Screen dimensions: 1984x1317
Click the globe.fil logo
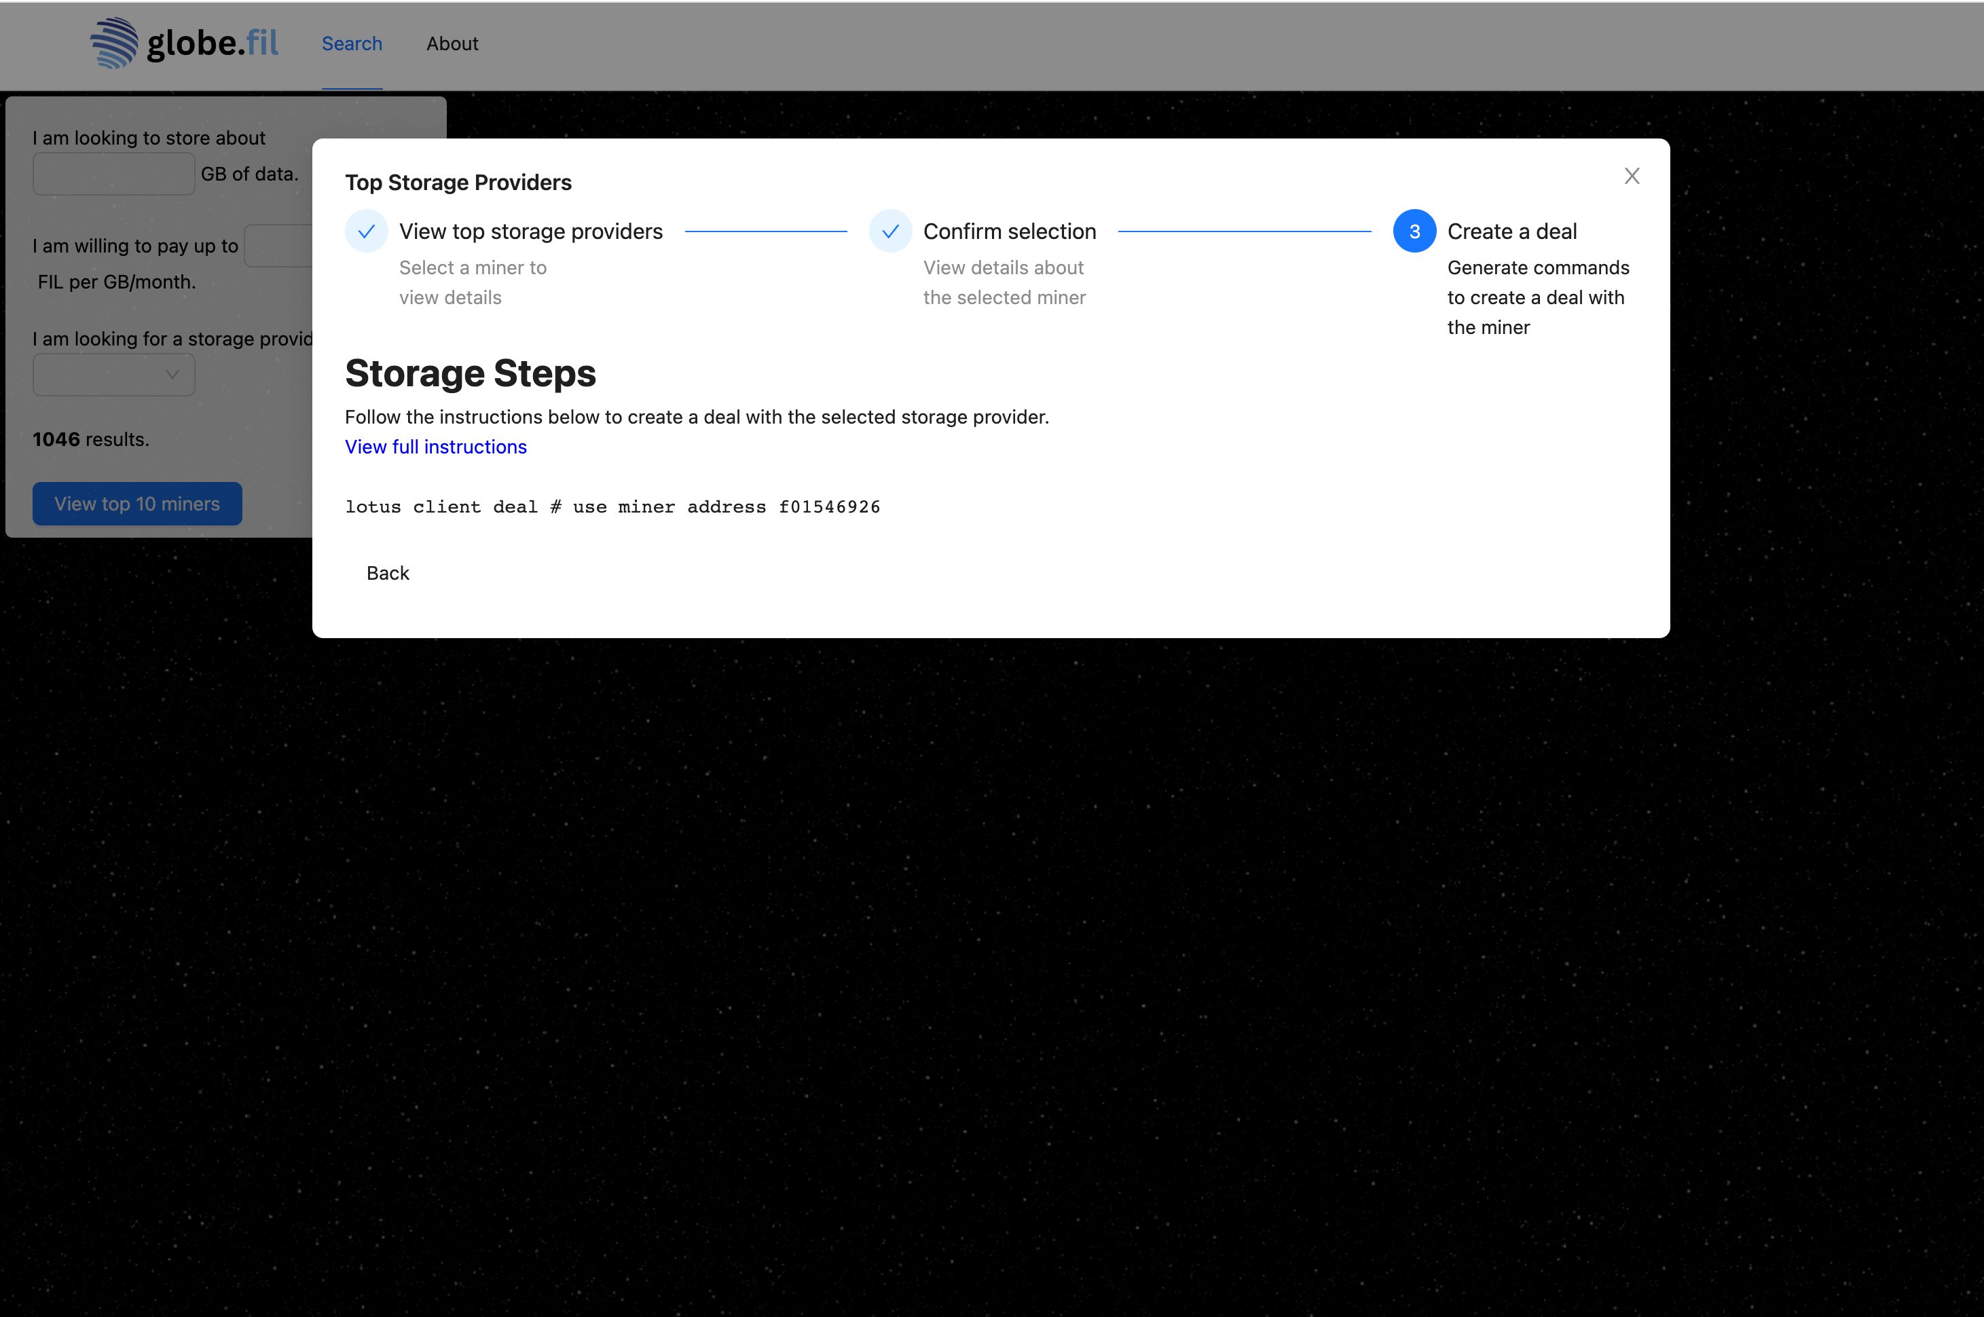coord(184,43)
